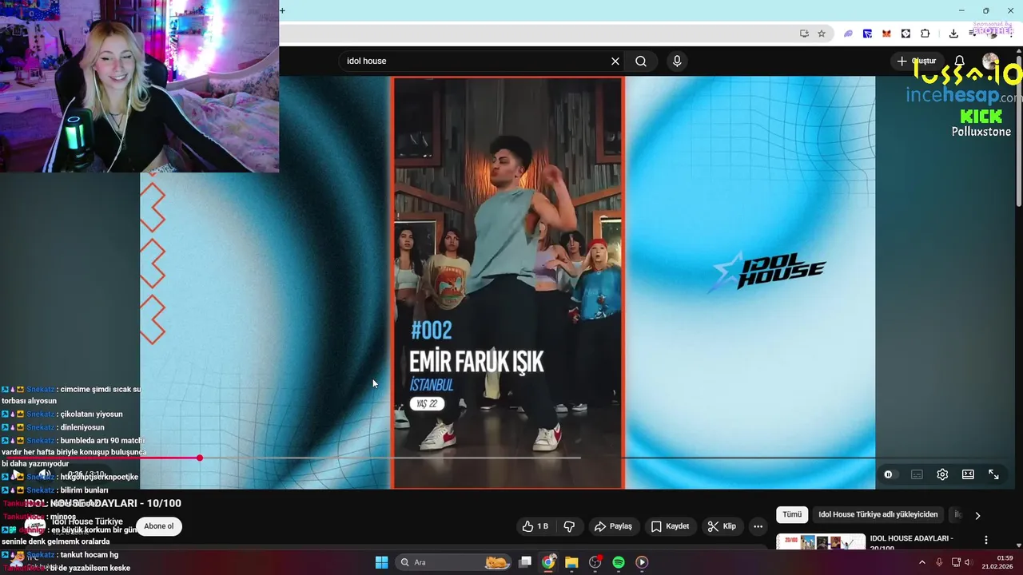Open a new browser tab

[x=282, y=10]
